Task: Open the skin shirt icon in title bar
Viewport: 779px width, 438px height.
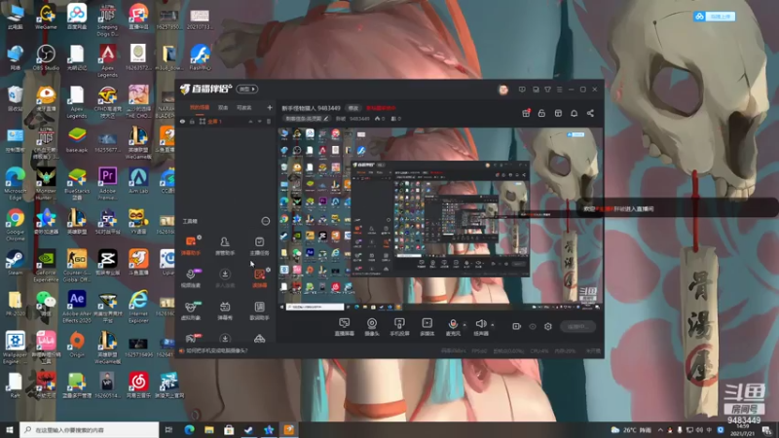Action: pos(547,90)
